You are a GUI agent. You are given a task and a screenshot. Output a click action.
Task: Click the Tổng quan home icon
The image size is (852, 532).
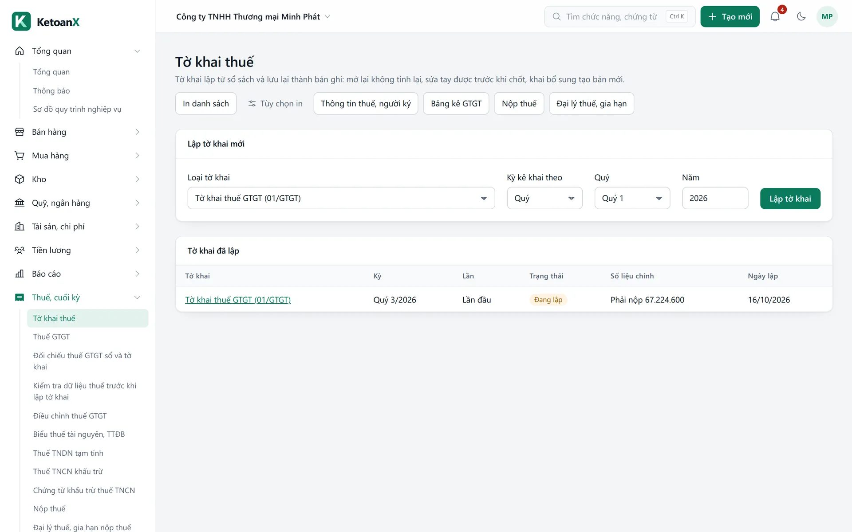coord(20,51)
